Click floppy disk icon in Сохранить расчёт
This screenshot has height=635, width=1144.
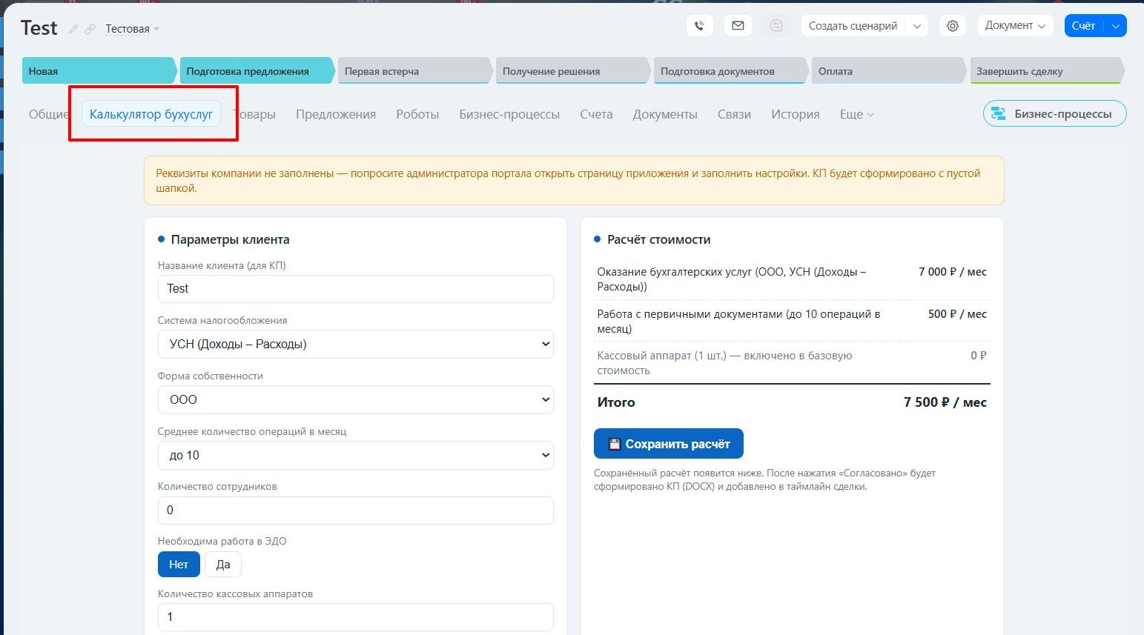point(615,444)
